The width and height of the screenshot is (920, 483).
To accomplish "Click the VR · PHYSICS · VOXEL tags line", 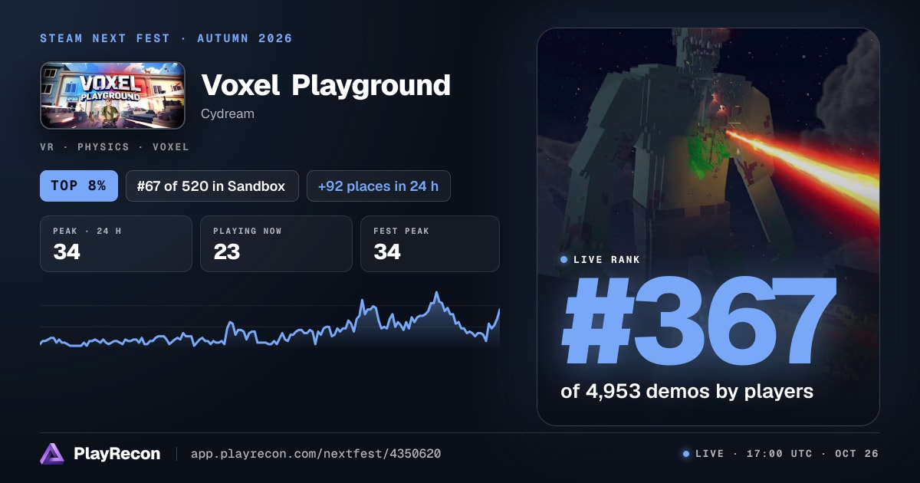I will [114, 147].
